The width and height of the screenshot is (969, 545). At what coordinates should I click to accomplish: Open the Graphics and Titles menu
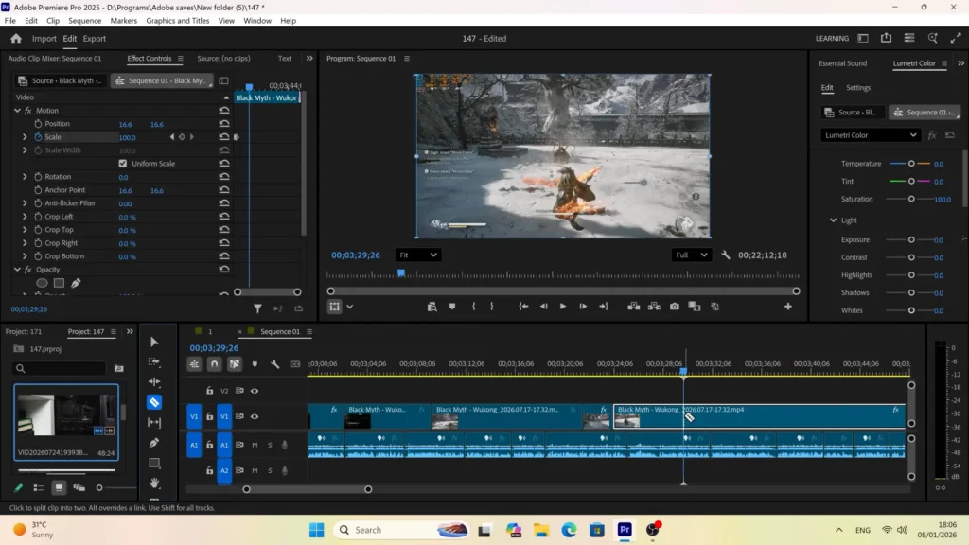(177, 21)
